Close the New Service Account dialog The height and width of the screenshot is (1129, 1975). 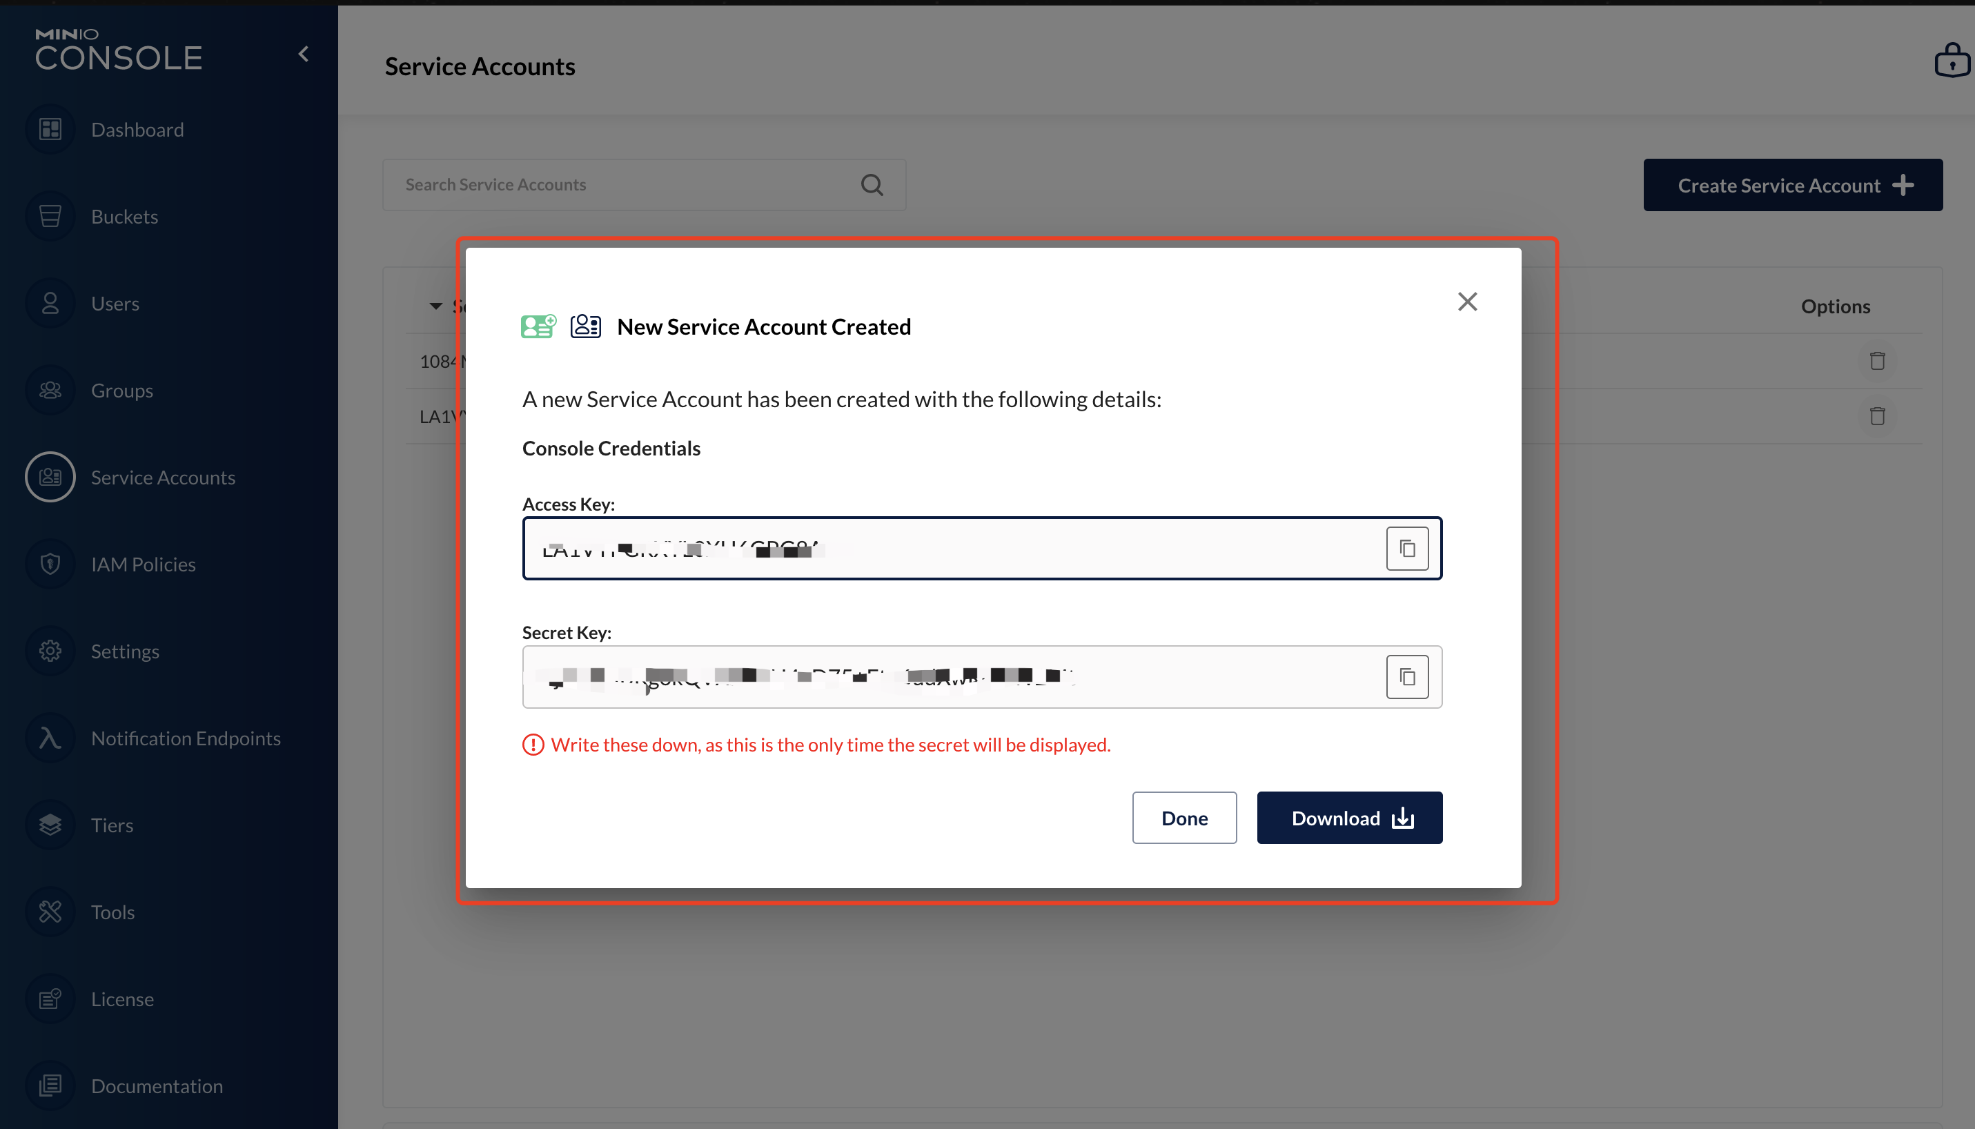click(1467, 302)
